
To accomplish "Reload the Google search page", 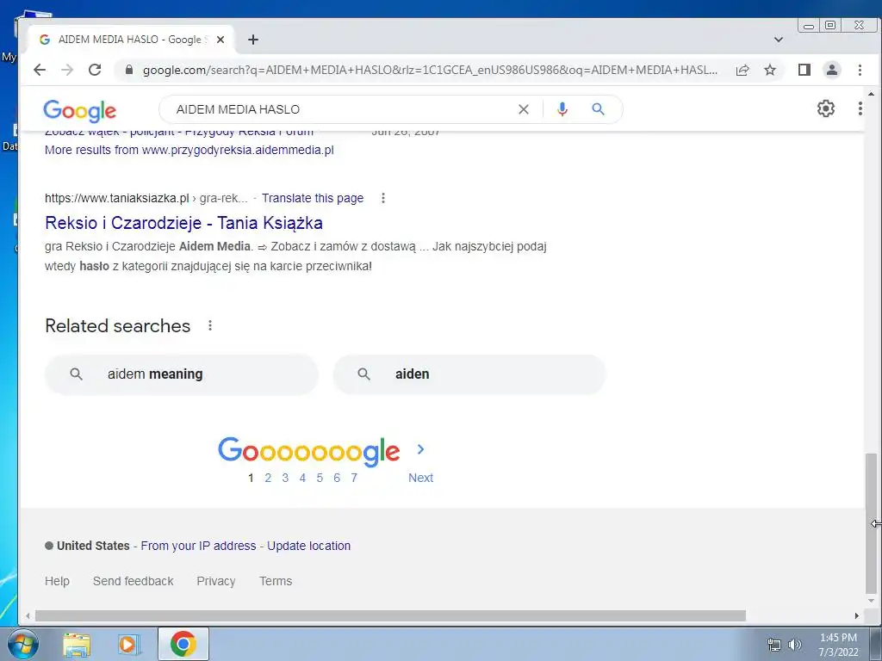I will coord(95,70).
